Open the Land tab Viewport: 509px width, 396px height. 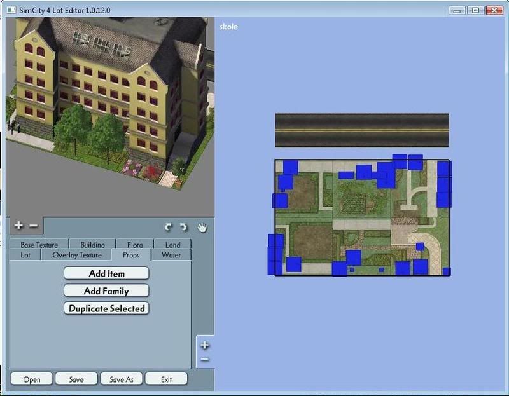tap(172, 244)
